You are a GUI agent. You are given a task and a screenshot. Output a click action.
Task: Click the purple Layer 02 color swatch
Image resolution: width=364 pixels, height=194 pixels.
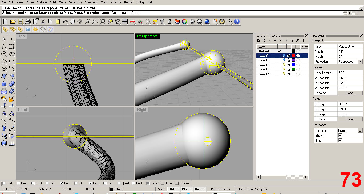point(293,60)
